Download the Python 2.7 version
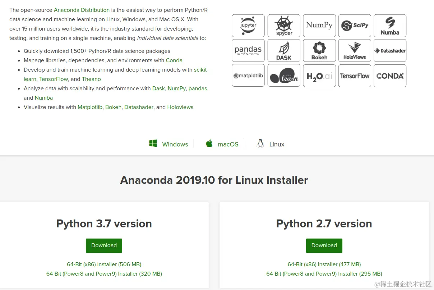The width and height of the screenshot is (434, 290). pos(324,245)
